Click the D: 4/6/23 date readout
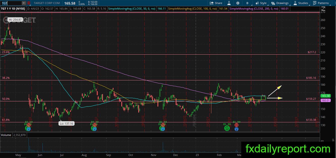 click(33, 9)
